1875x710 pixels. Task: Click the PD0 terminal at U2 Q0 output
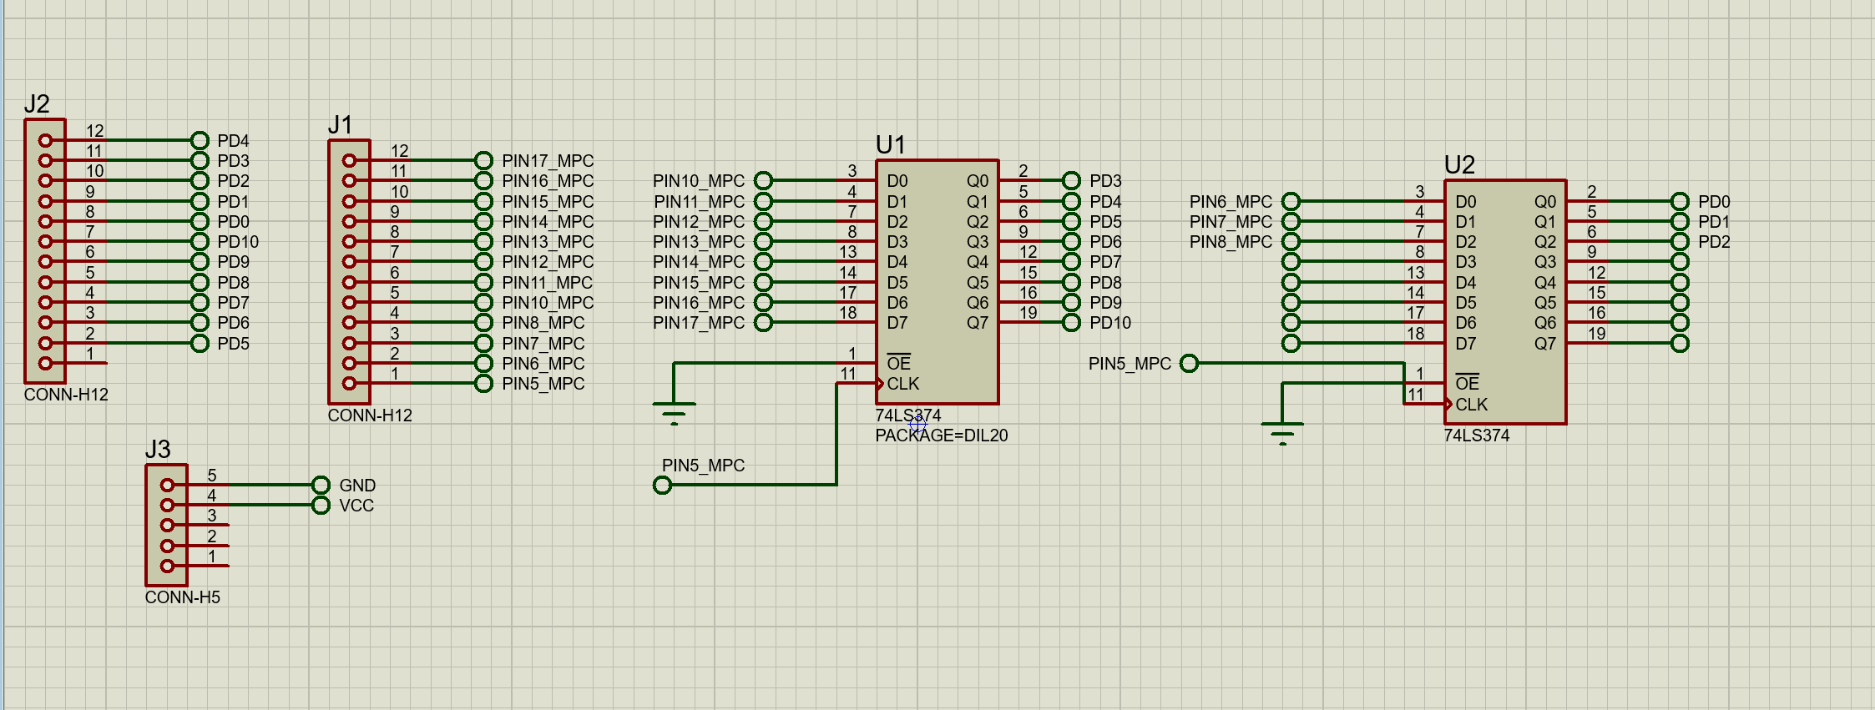[1680, 201]
